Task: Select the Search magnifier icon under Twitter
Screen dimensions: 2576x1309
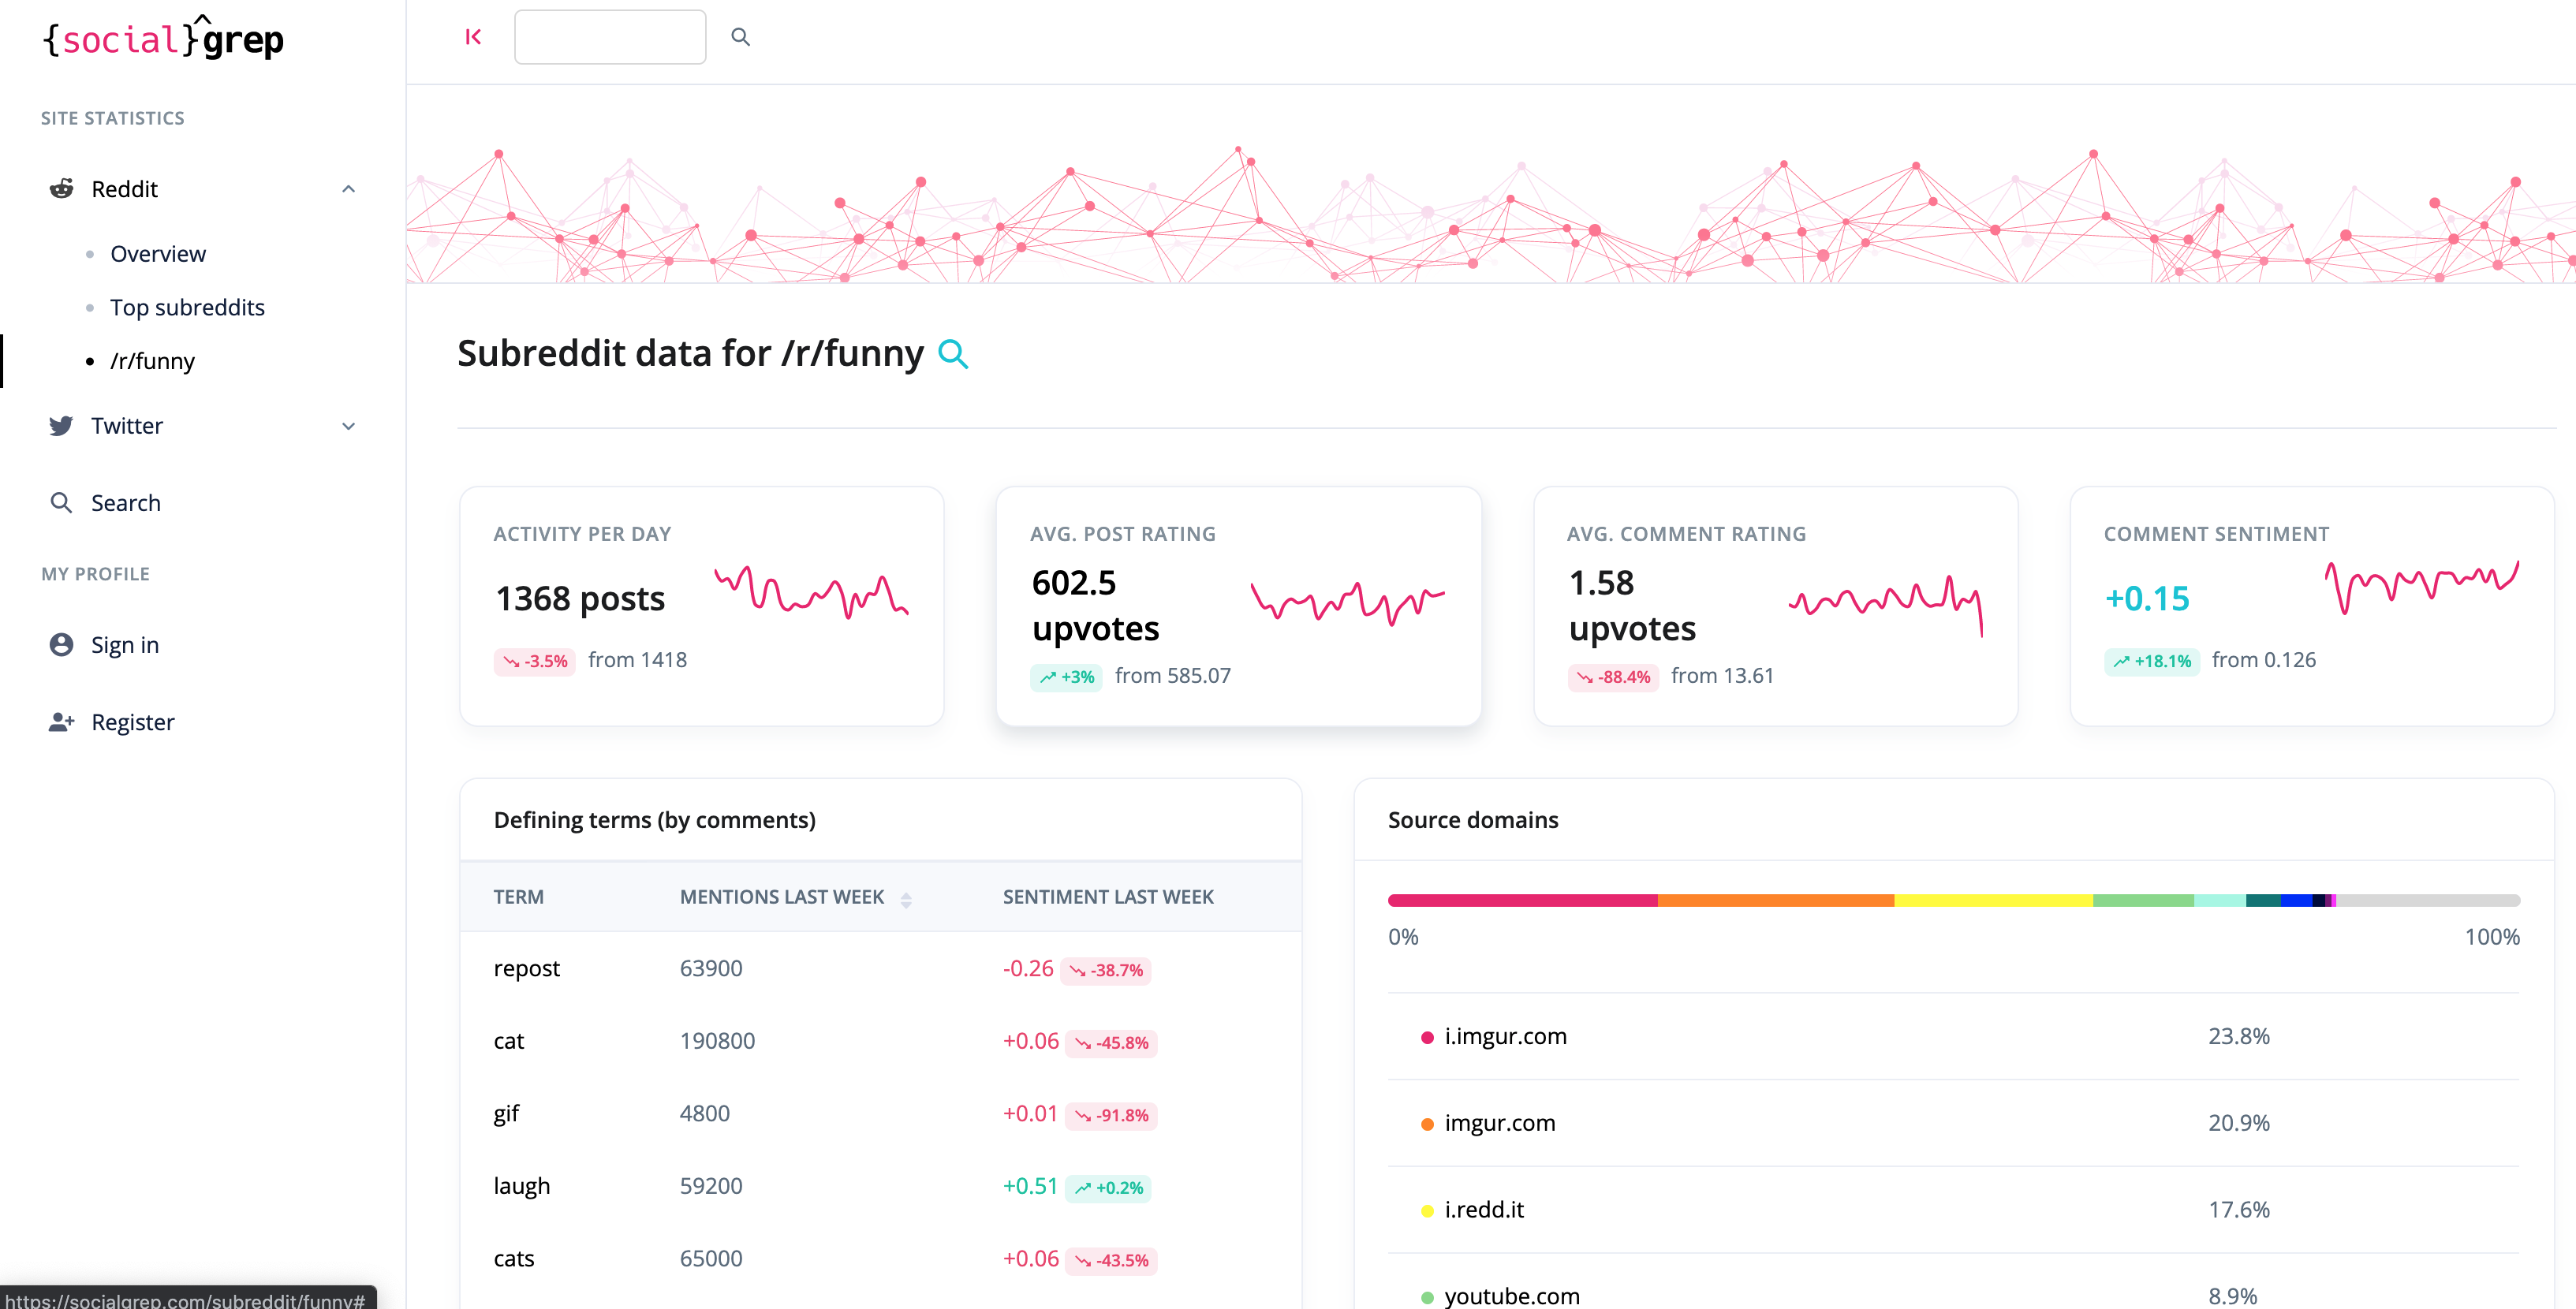Action: [61, 503]
